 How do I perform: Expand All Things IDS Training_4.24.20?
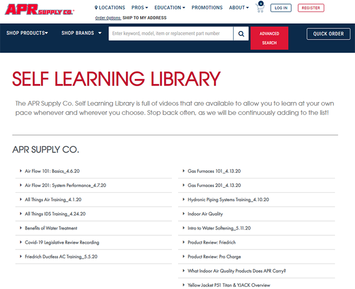click(93, 214)
